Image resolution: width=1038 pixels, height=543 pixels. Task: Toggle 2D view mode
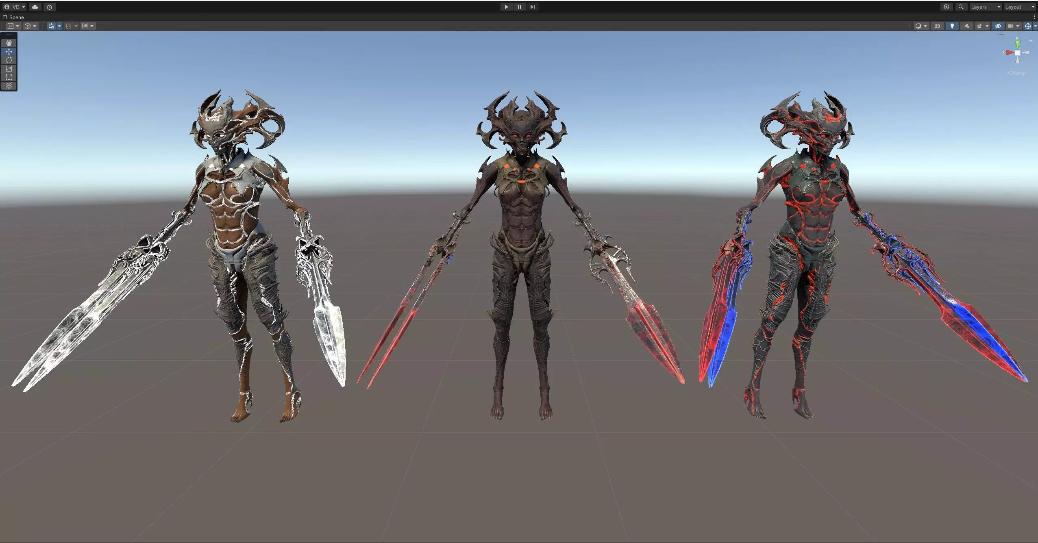tap(938, 26)
